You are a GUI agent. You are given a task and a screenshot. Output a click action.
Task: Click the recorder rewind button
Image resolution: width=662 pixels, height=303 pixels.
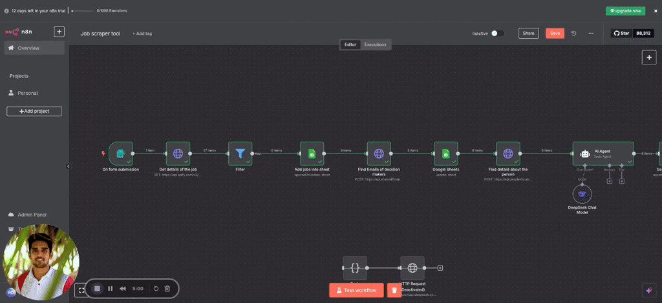pyautogui.click(x=123, y=289)
